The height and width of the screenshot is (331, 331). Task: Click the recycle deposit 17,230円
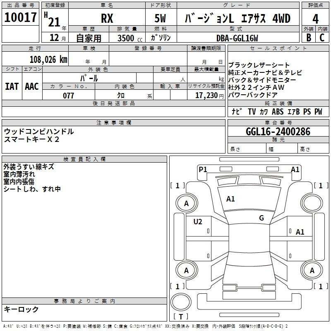(209, 96)
